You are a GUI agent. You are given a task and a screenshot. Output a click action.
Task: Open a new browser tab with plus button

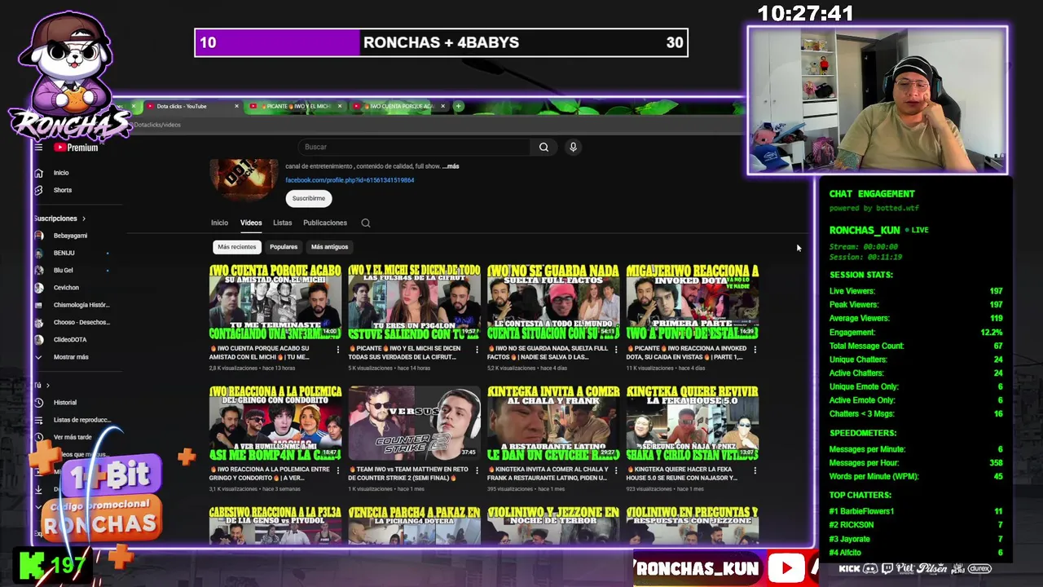click(459, 106)
